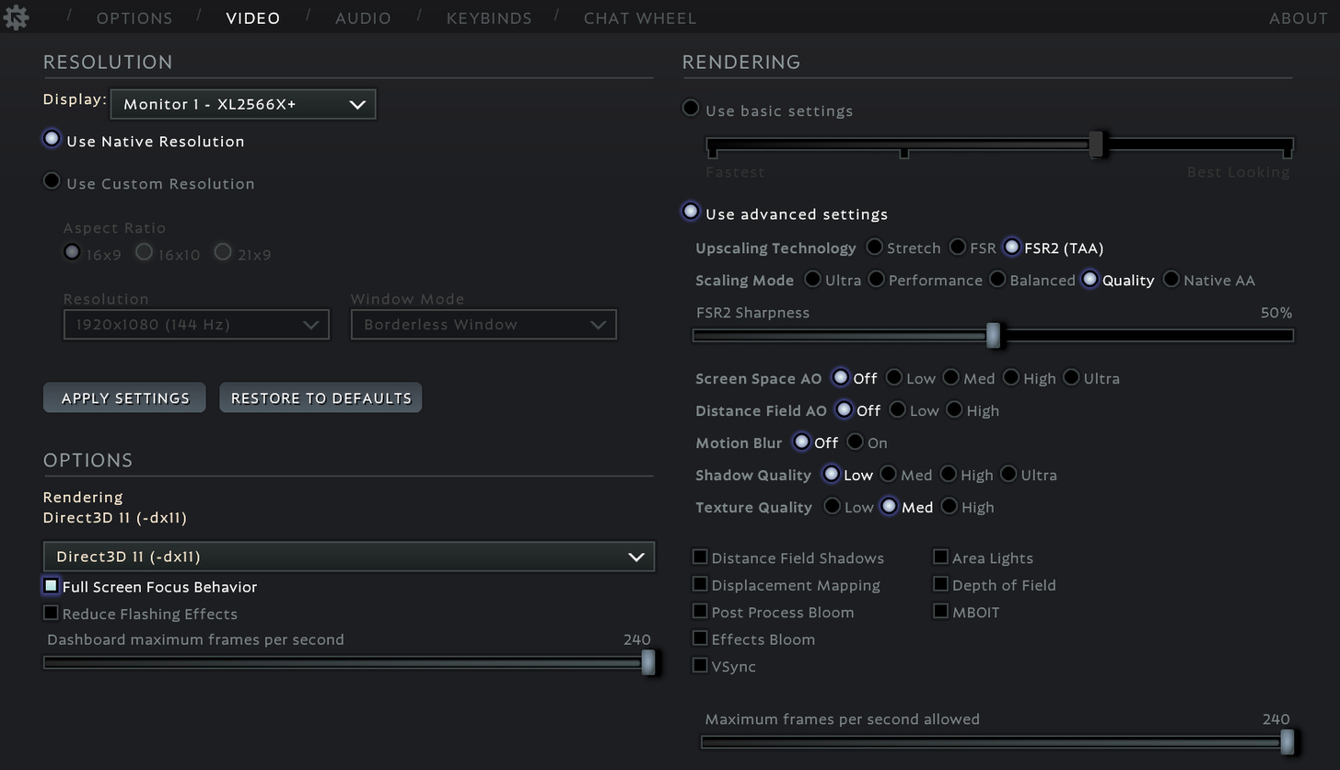Open the Window Mode dropdown
The image size is (1340, 770).
click(484, 324)
